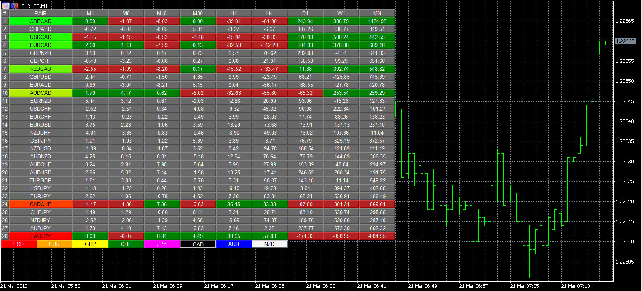Click the current price marker 1.22660
The image size is (642, 291).
625,41
